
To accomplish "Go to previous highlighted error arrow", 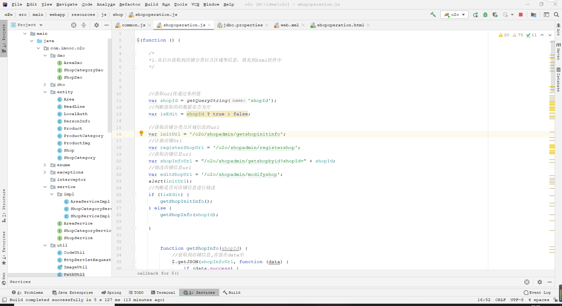I will [x=542, y=35].
